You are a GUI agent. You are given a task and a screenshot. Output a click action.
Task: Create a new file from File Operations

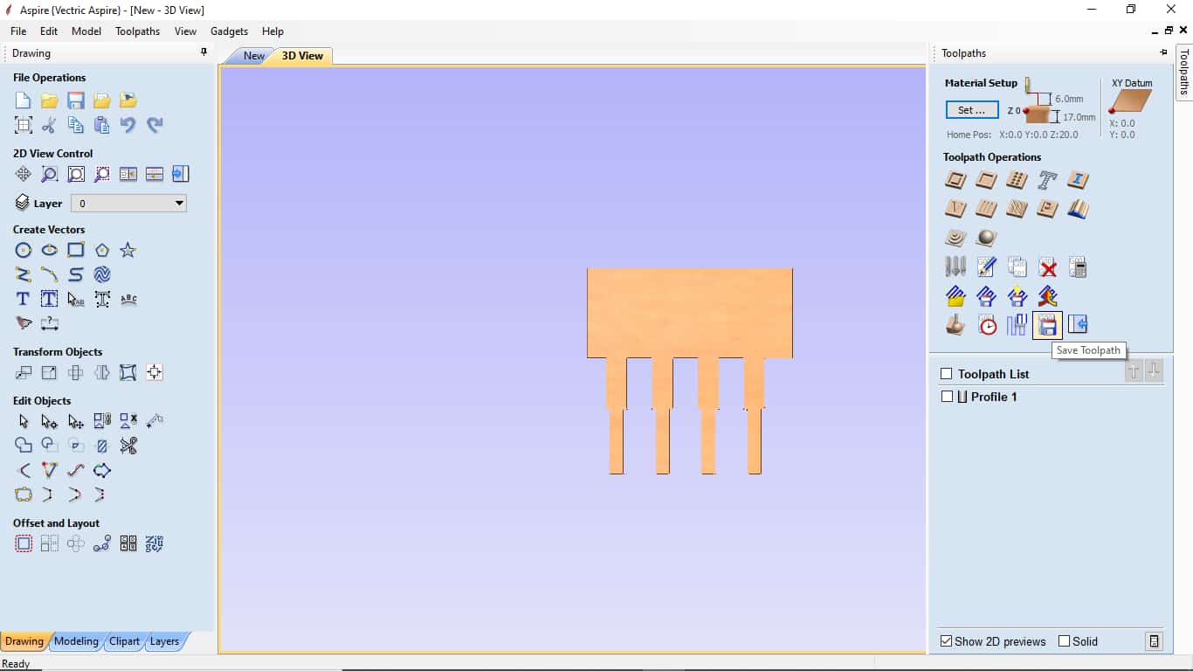[24, 100]
